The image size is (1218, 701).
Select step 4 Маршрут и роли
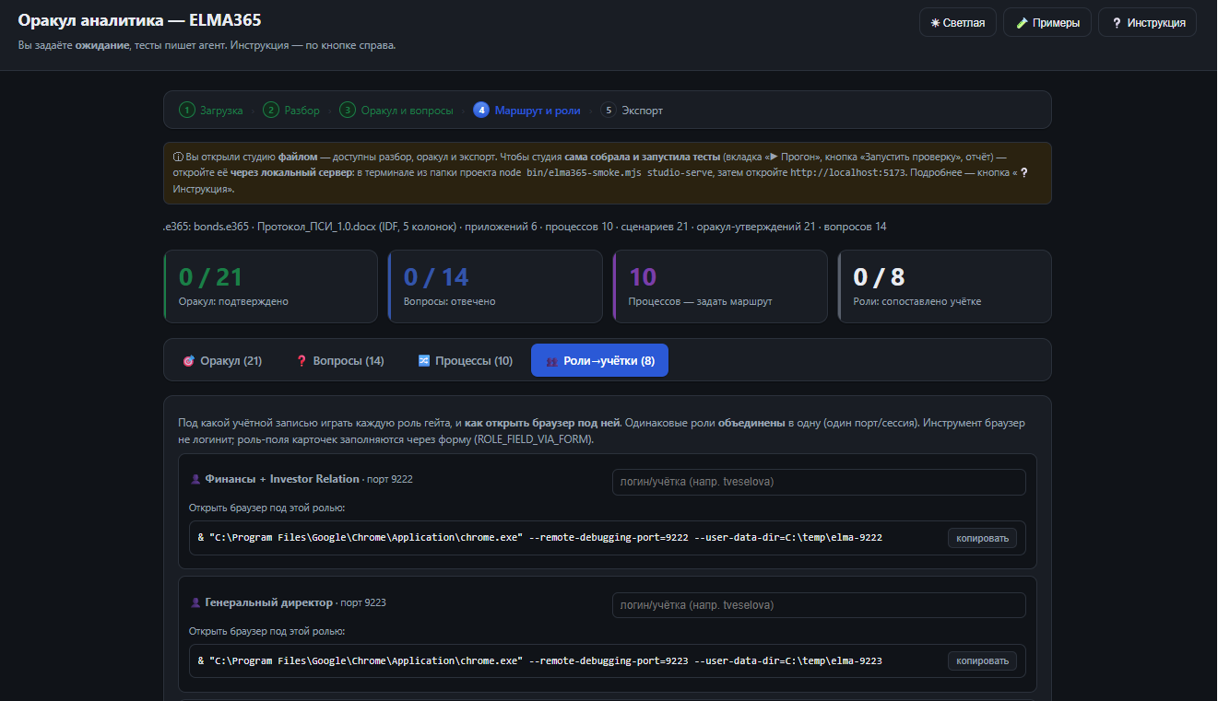tap(526, 111)
